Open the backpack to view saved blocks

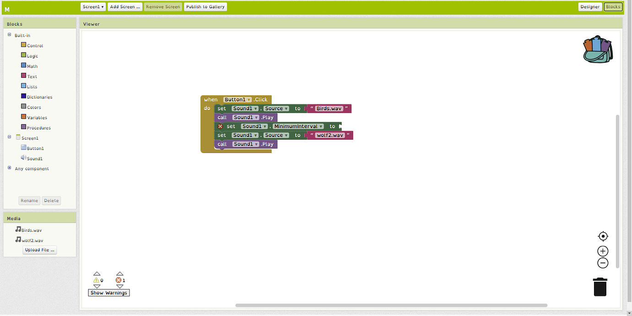tap(598, 49)
